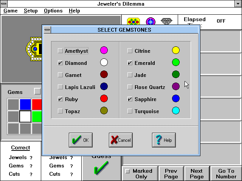Click the main window maximize arrow

238,4
